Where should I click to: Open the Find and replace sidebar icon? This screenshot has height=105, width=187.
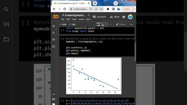click(53, 33)
